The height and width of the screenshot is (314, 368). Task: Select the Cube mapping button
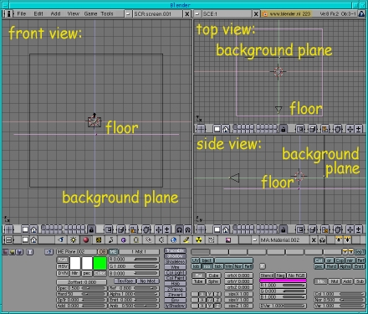213,275
